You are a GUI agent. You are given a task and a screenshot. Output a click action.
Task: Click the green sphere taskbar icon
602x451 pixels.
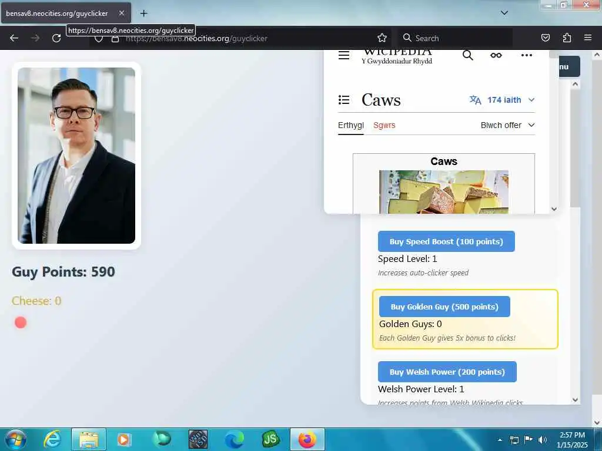pos(161,439)
